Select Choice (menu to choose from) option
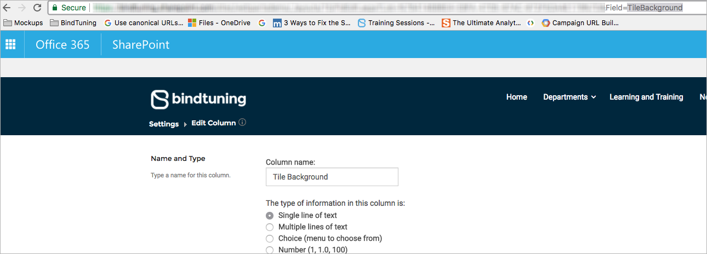 [x=269, y=239]
